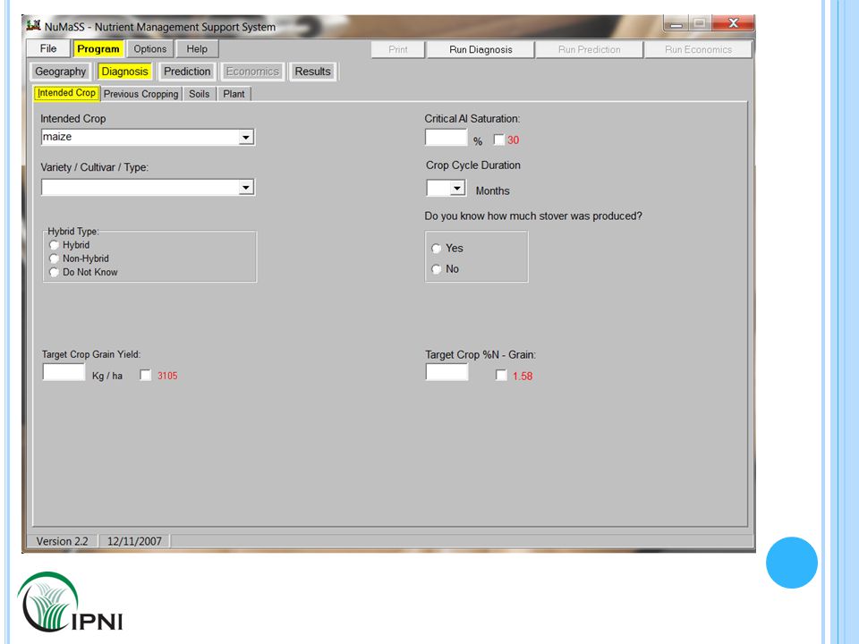The height and width of the screenshot is (644, 859).
Task: Minimize the NuMaSS window
Action: (x=677, y=23)
